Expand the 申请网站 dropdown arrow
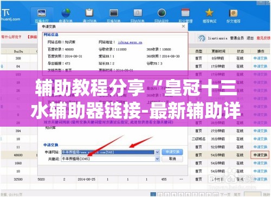The height and width of the screenshot is (197, 271). point(157,152)
